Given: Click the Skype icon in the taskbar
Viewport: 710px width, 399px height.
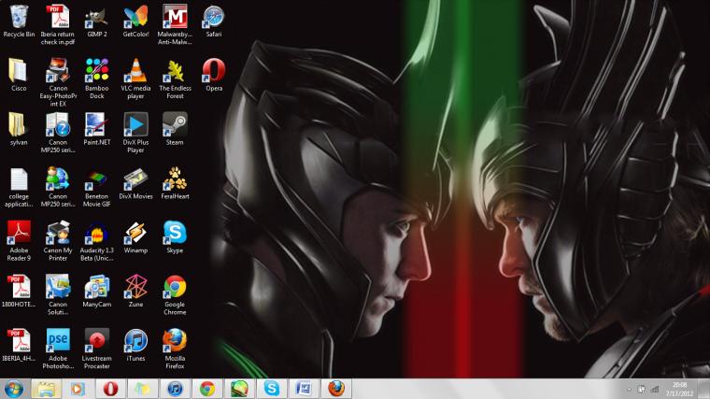Looking at the screenshot, I should [x=272, y=389].
